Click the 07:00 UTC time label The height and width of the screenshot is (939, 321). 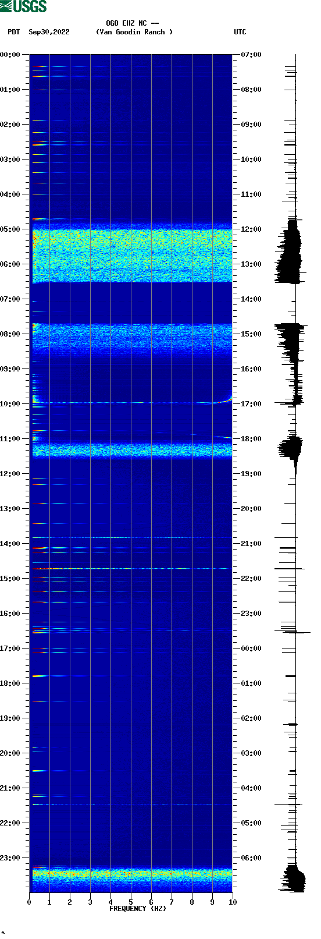[x=251, y=55]
